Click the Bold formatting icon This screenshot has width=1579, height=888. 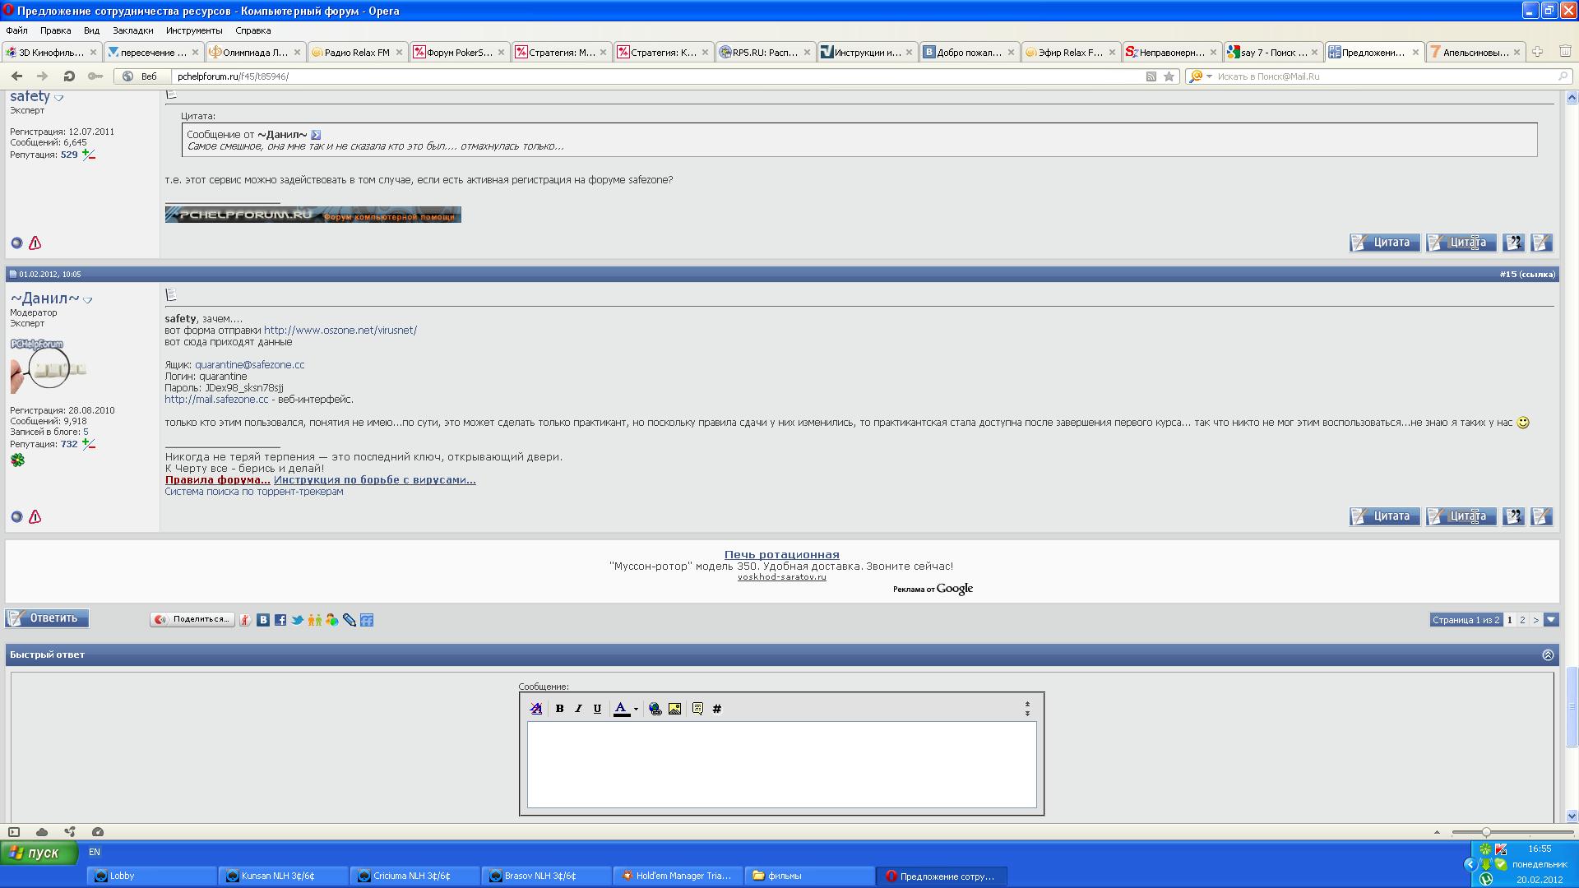[559, 709]
